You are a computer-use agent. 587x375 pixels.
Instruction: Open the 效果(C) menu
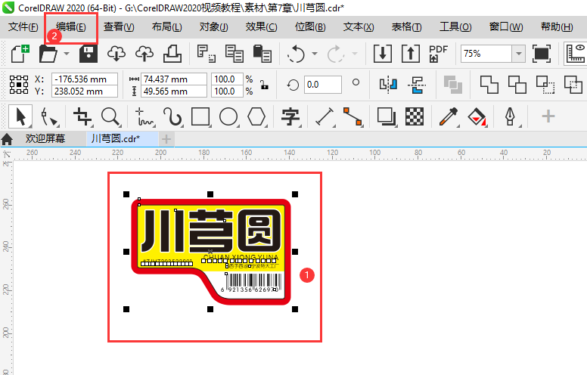[x=261, y=27]
